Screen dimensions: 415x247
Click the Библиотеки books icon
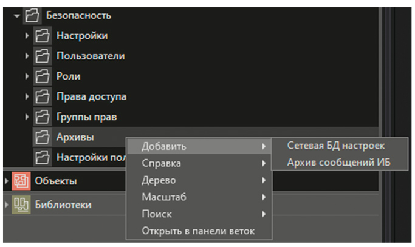[x=20, y=205]
